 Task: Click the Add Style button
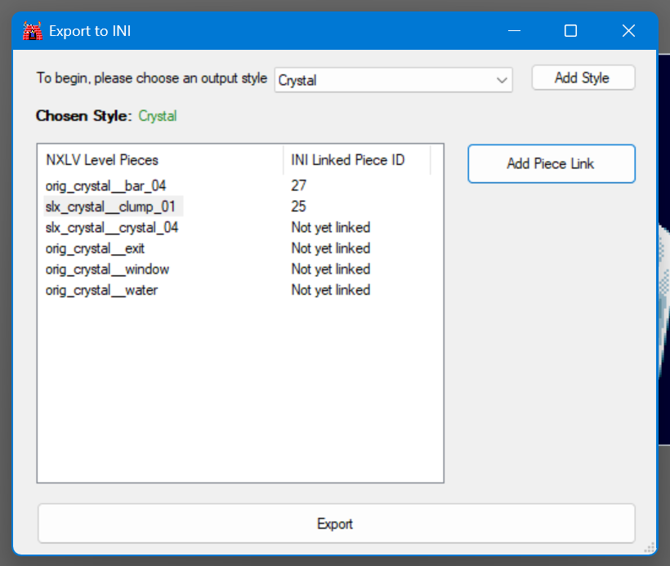[x=583, y=78]
